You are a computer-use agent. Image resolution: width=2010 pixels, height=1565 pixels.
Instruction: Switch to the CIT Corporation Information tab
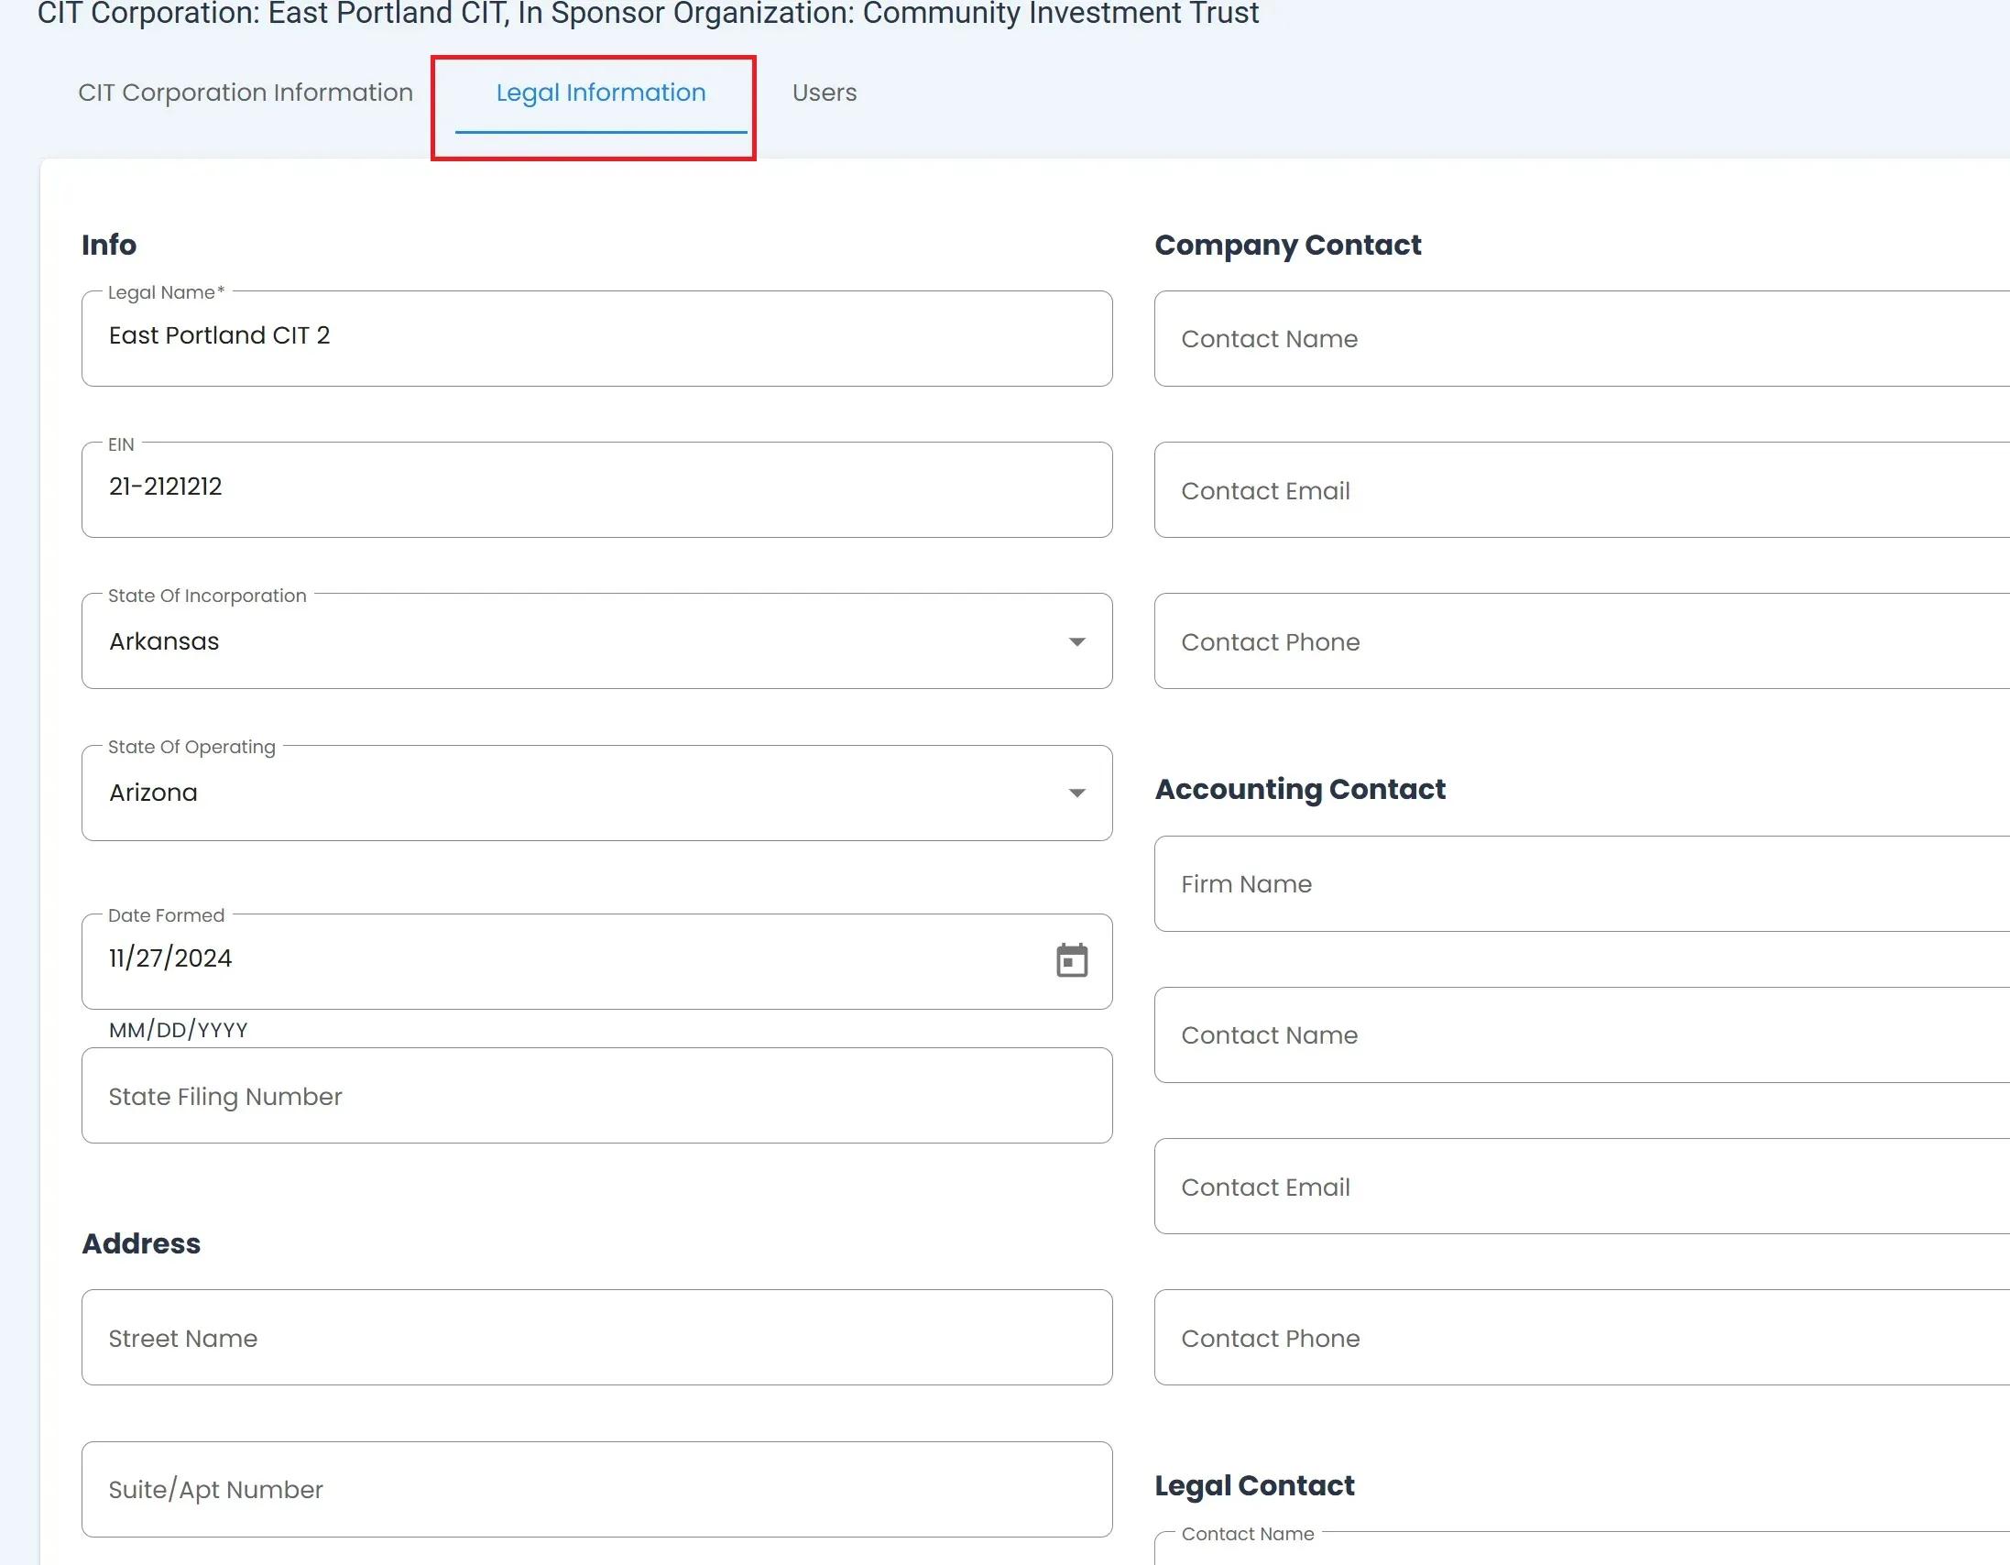point(245,93)
